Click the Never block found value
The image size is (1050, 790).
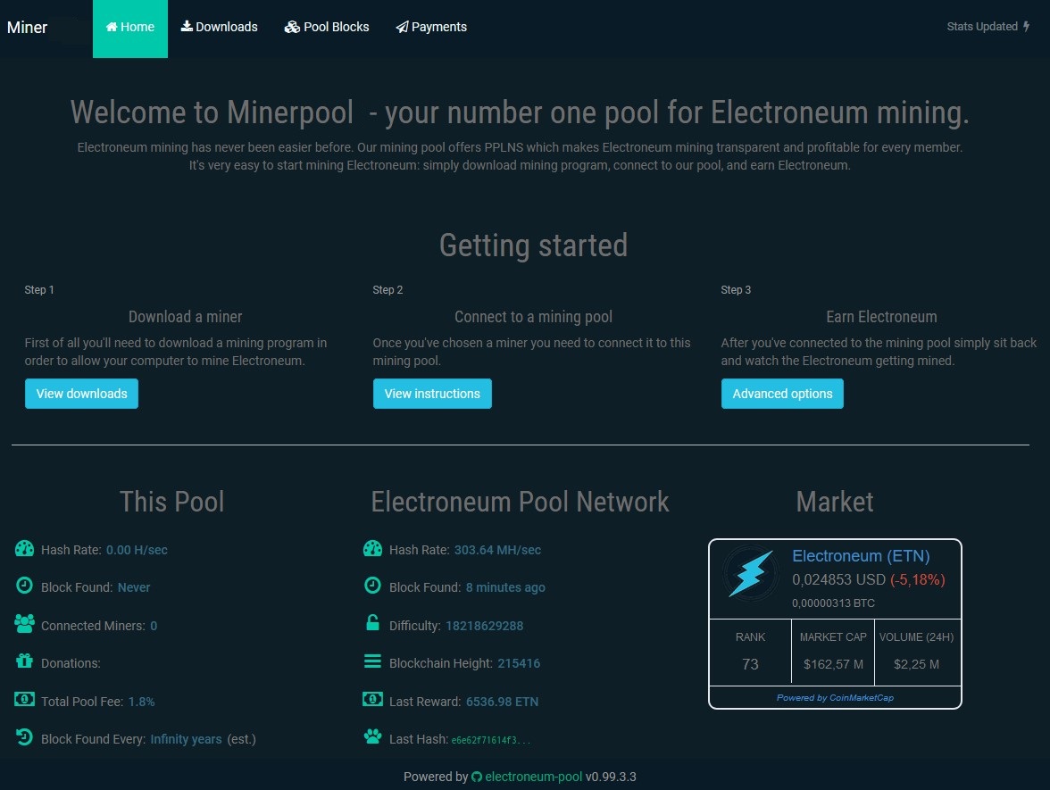(x=134, y=587)
